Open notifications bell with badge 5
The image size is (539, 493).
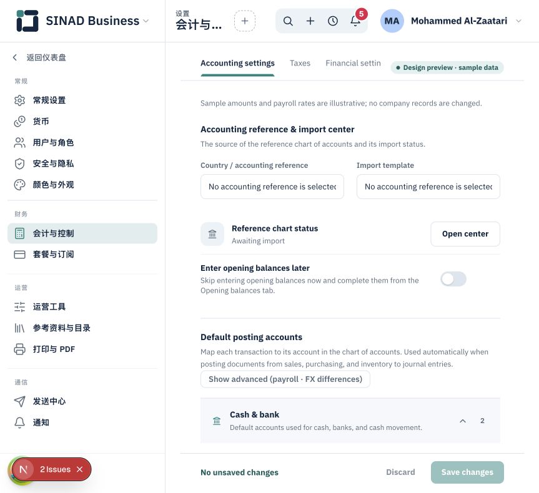[x=355, y=21]
